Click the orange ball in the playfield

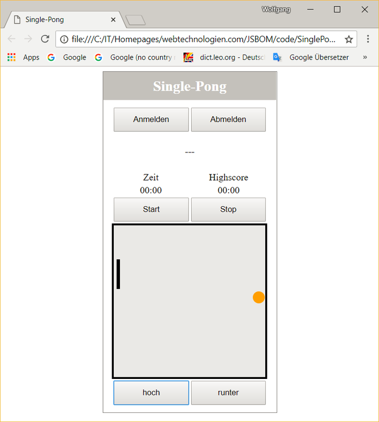(x=259, y=297)
